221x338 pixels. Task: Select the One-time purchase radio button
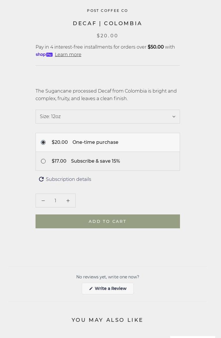pos(43,142)
